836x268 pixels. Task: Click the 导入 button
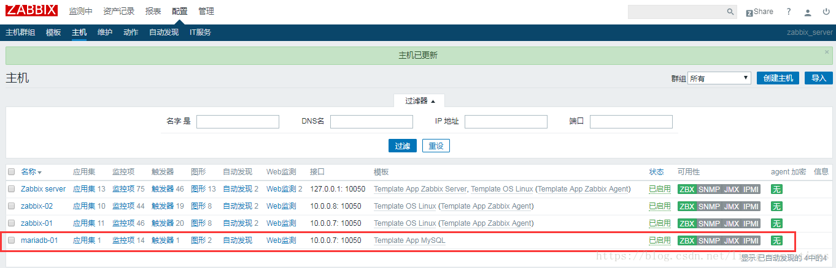pos(819,78)
